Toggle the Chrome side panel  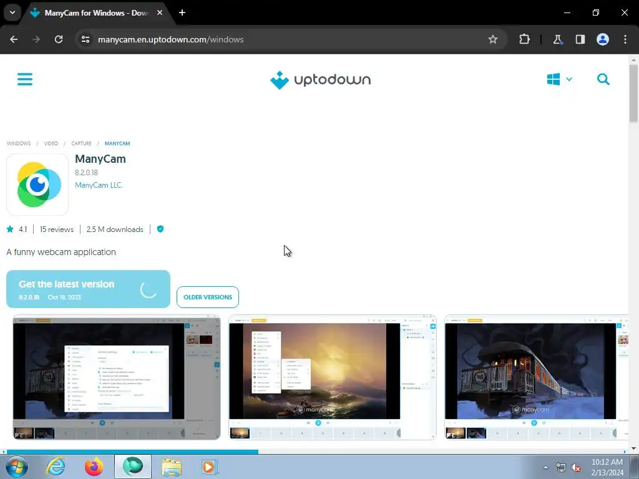point(580,39)
